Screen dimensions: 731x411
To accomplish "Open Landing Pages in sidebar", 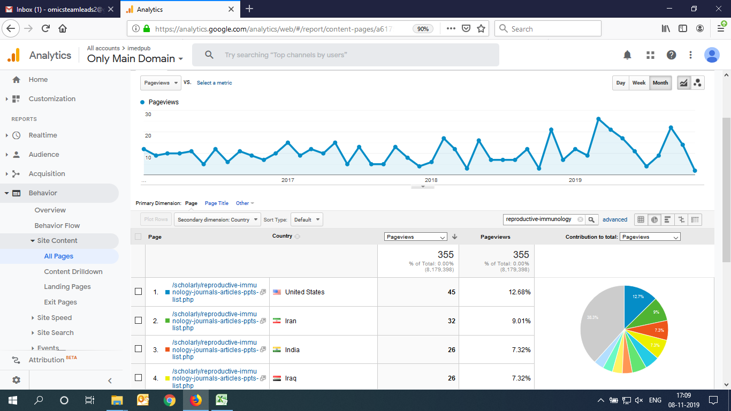I will click(67, 287).
